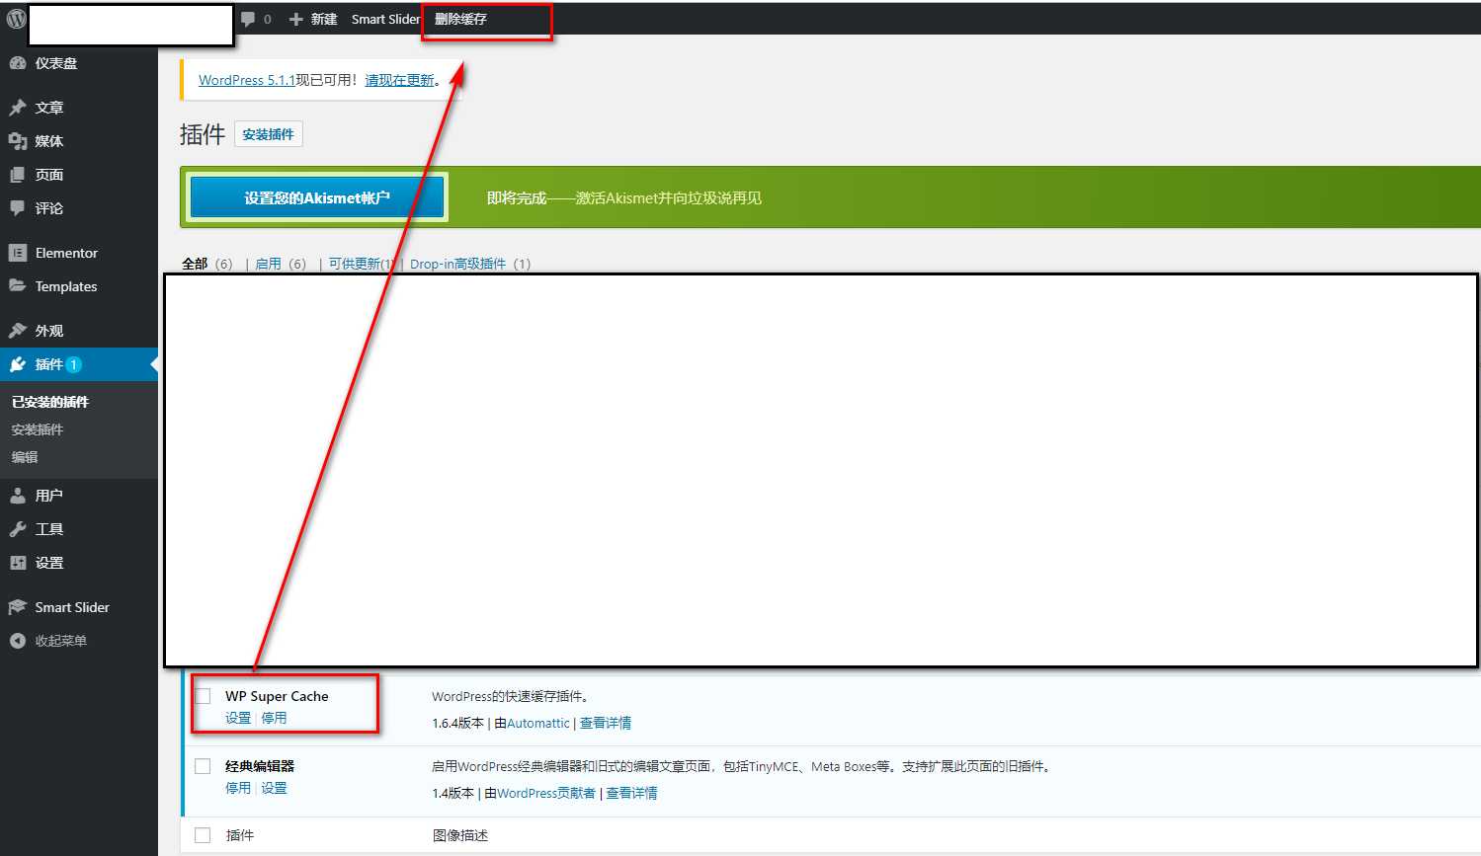Click 请现在更新 link
Viewport: 1481px width, 856px height.
tap(400, 80)
